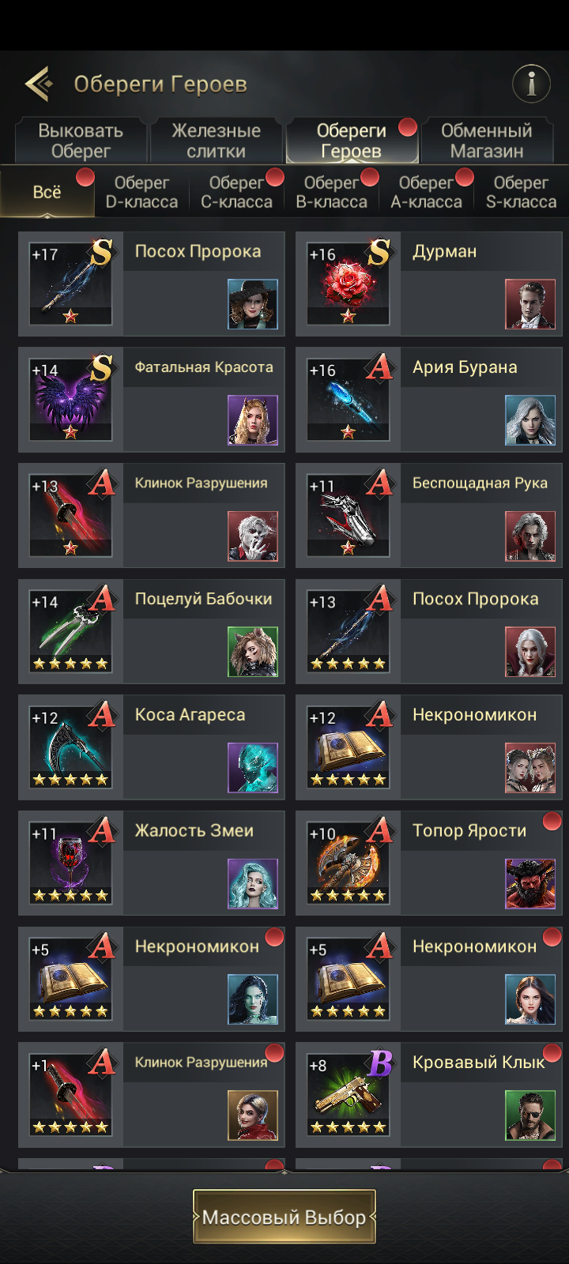Select the Фатальная Красота purple wings icon
Viewport: 569px width, 1264px height.
coord(70,399)
